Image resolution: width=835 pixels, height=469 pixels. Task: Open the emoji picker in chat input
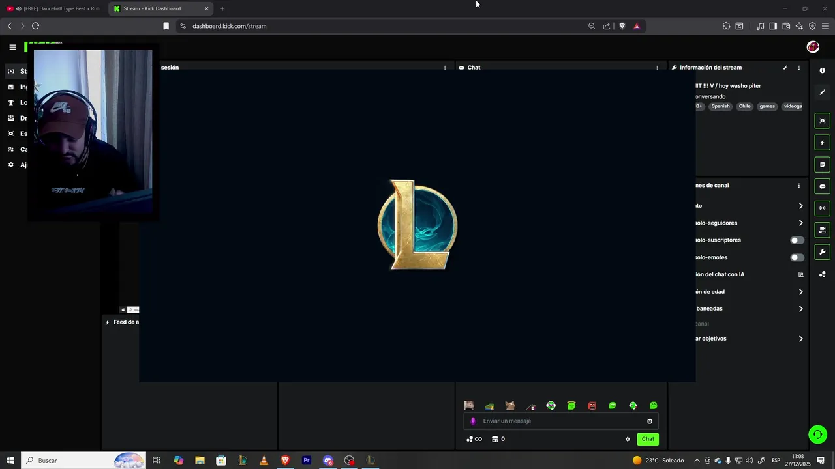650,421
